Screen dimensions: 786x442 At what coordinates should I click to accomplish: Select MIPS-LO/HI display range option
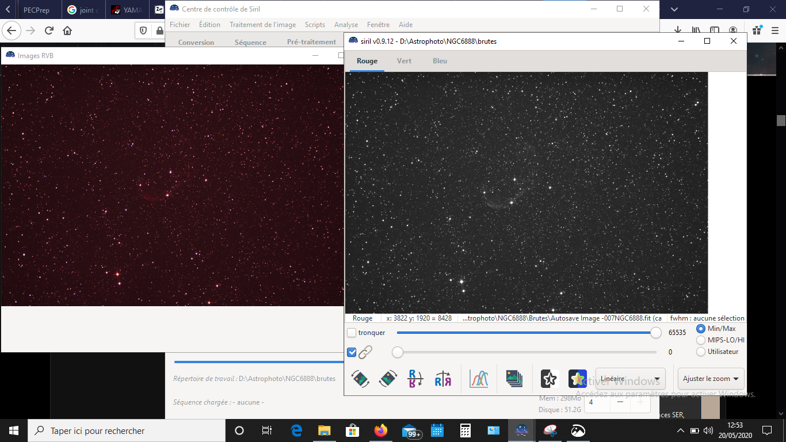[701, 340]
